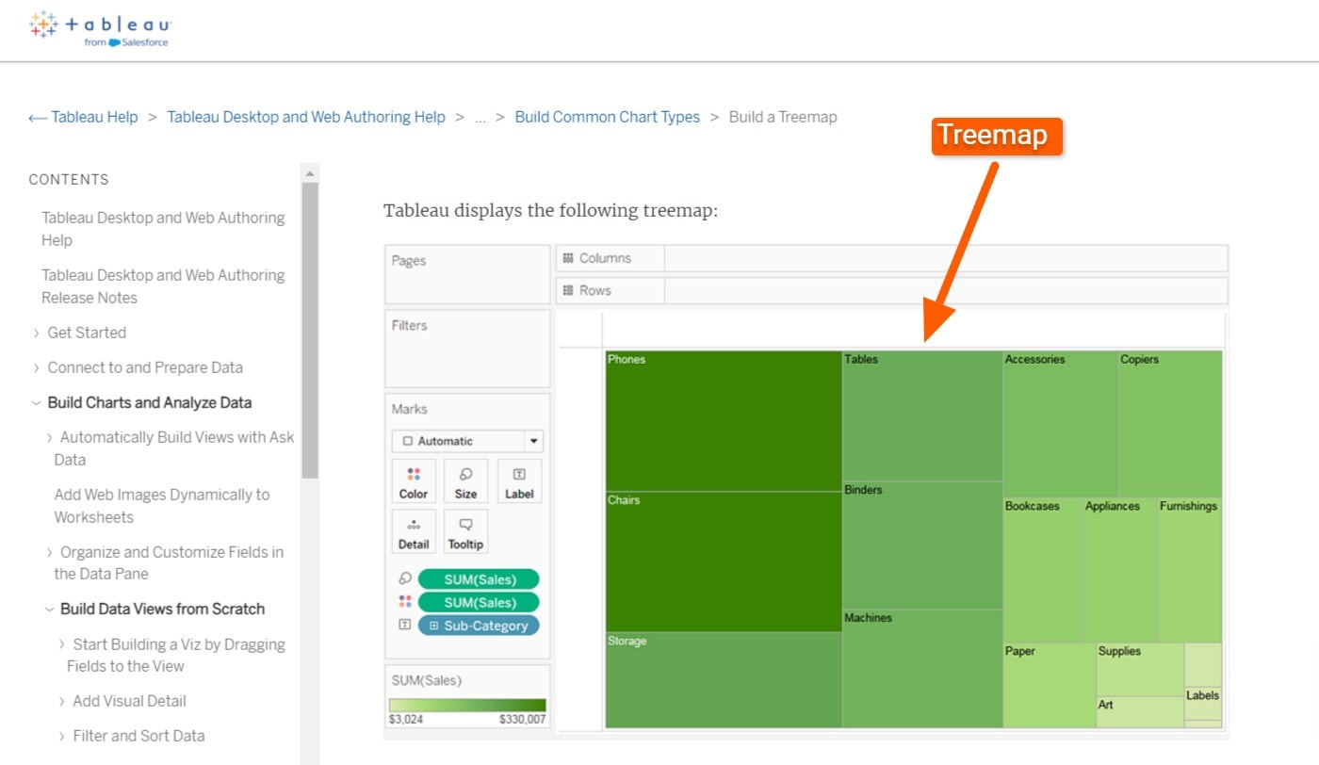Click the Machines treemap rectangle
1319x765 pixels.
(x=922, y=669)
